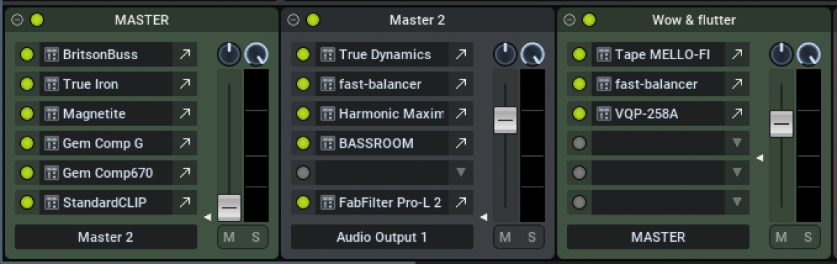Open Gem Comp G plugin editor arrow
The width and height of the screenshot is (837, 264).
coord(184,143)
